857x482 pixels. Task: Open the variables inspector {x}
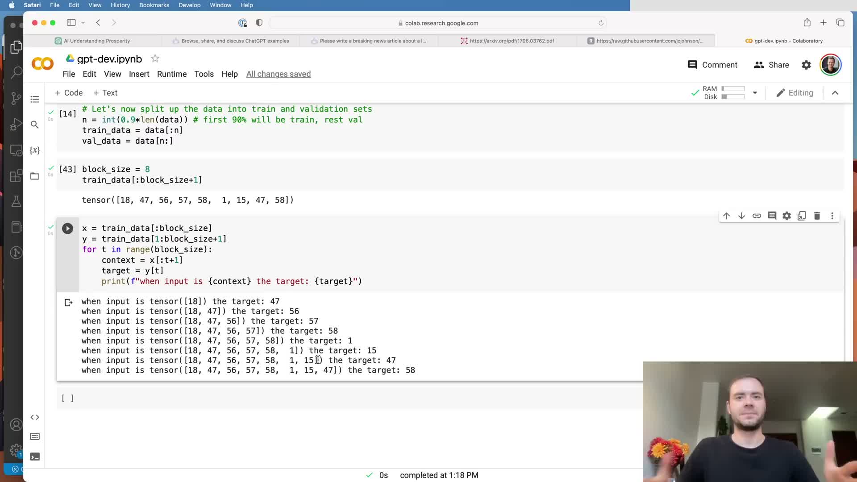point(35,150)
